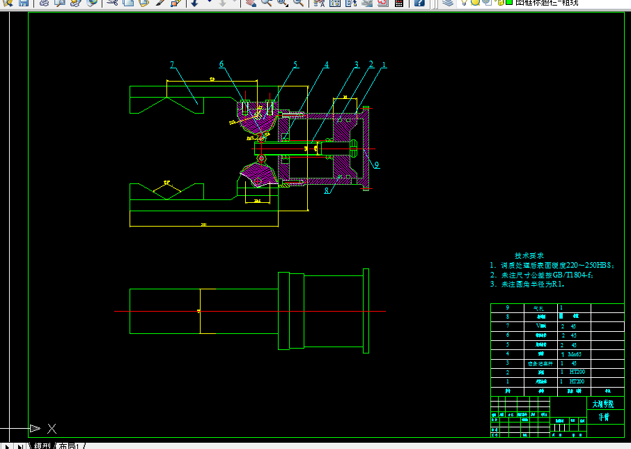Open the Properties palette icon
This screenshot has width=631, height=449.
(319, 3)
